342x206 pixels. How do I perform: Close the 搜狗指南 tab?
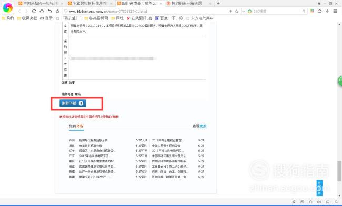[x=210, y=4]
